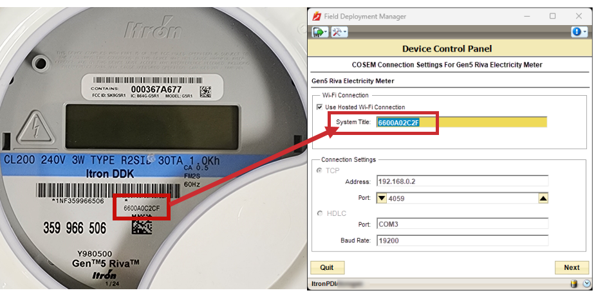Click the System Title input field
The height and width of the screenshot is (295, 596).
(x=462, y=122)
